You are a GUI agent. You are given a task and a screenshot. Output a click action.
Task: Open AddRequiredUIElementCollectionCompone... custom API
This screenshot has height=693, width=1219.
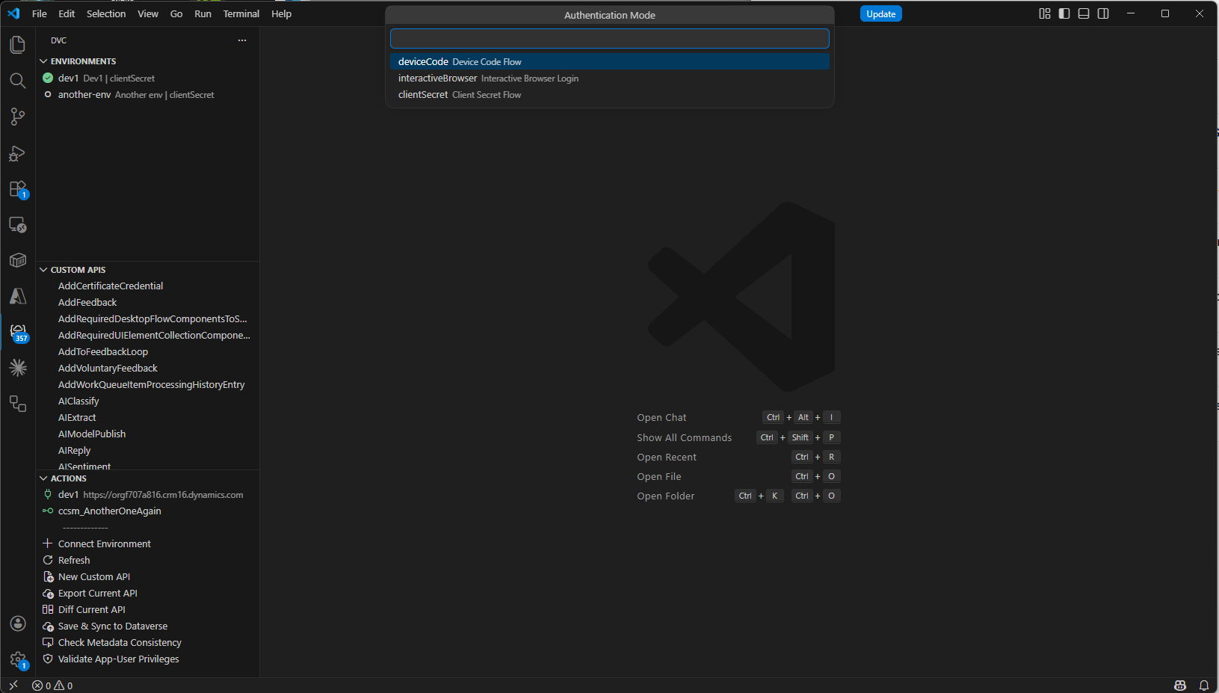148,336
